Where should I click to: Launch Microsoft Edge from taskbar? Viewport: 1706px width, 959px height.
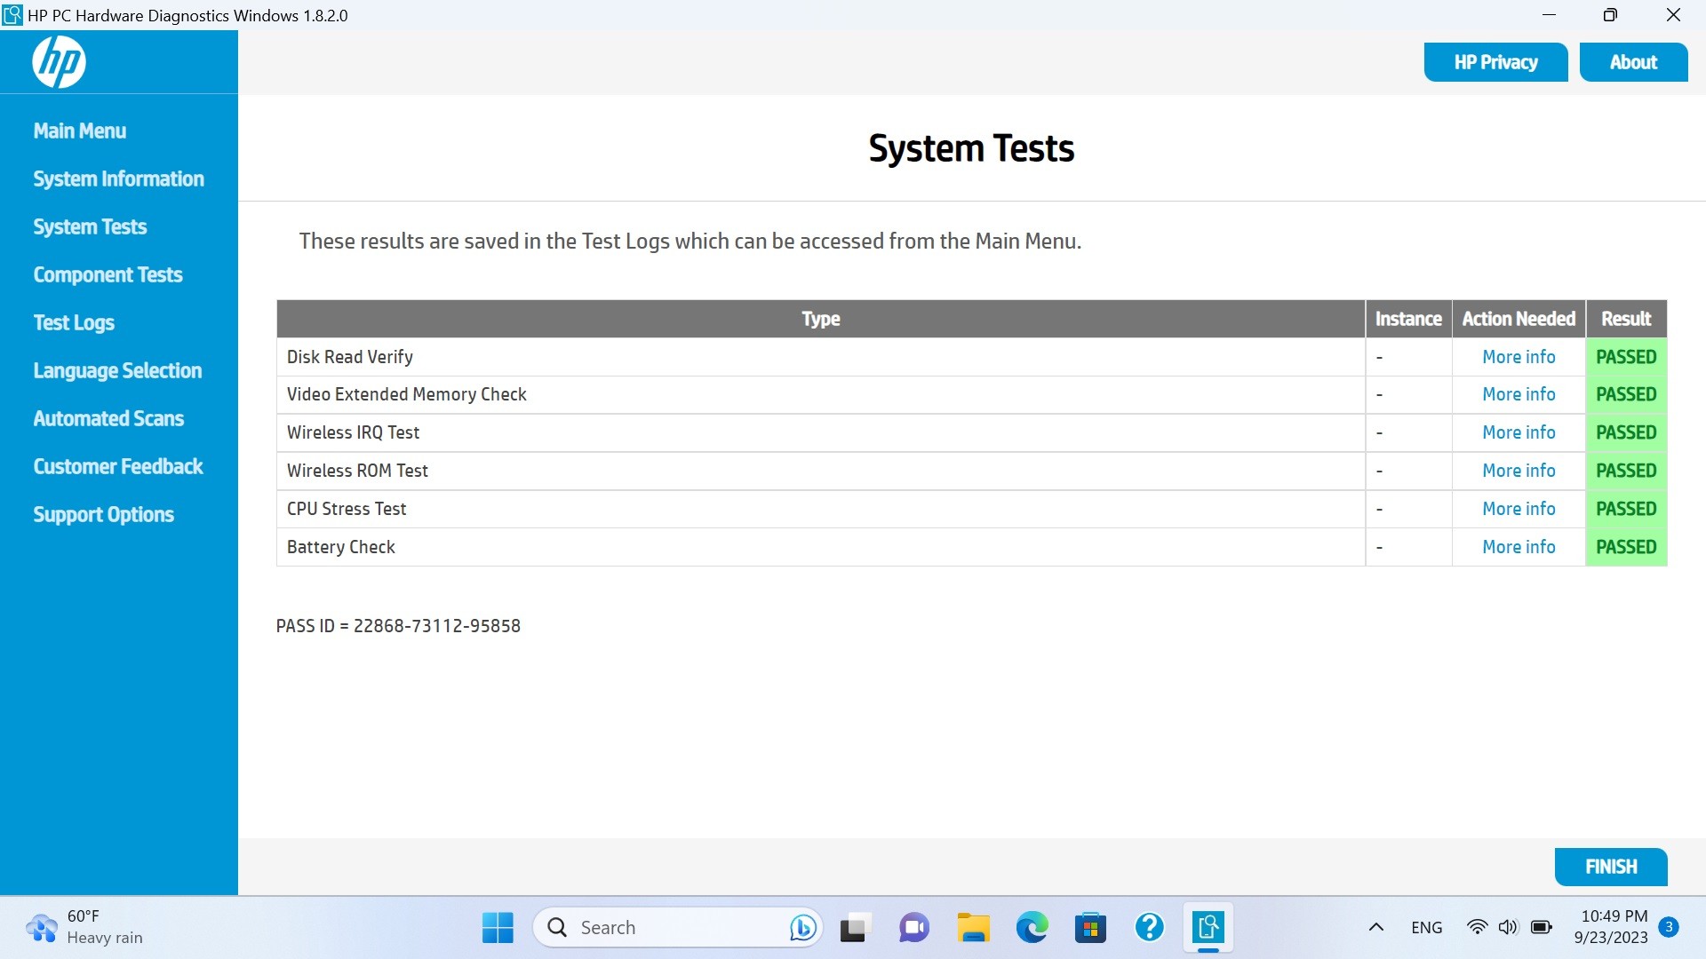tap(1032, 928)
